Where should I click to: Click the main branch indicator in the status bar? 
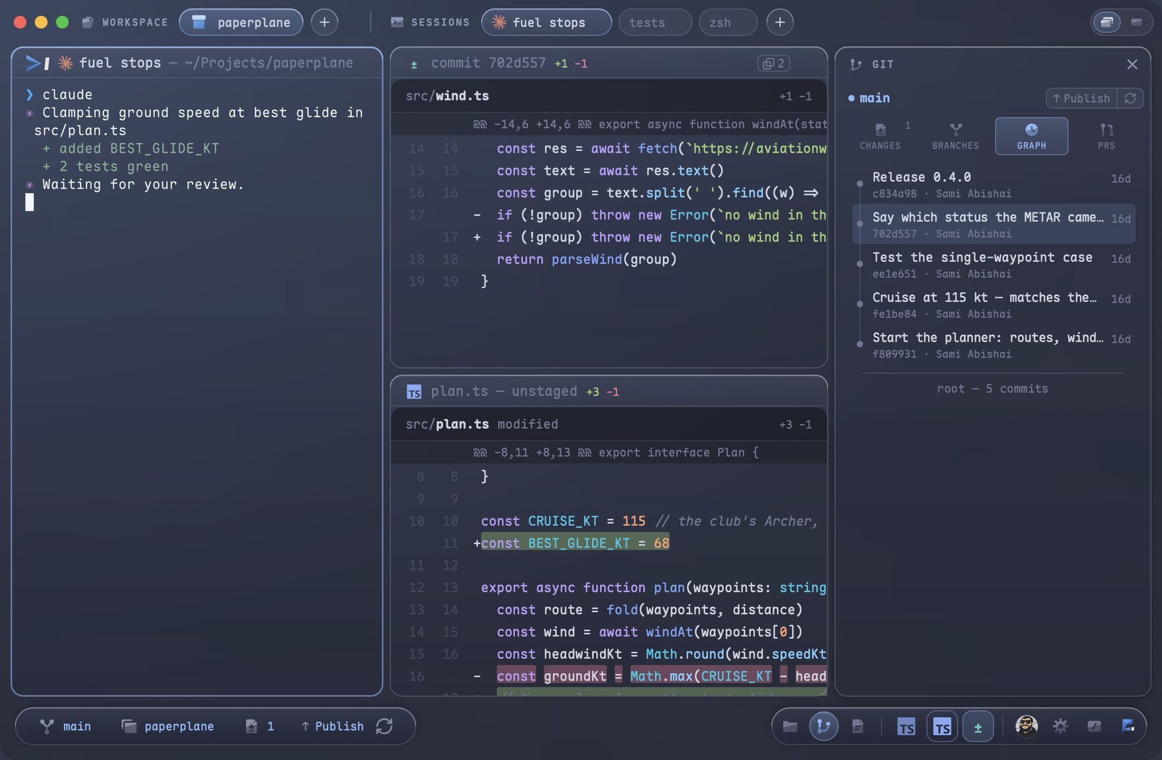point(65,726)
